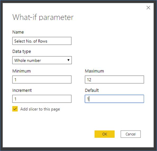Viewport: 157px width, 151px height.
Task: Click the Minimum value field
Action: [x=42, y=79]
